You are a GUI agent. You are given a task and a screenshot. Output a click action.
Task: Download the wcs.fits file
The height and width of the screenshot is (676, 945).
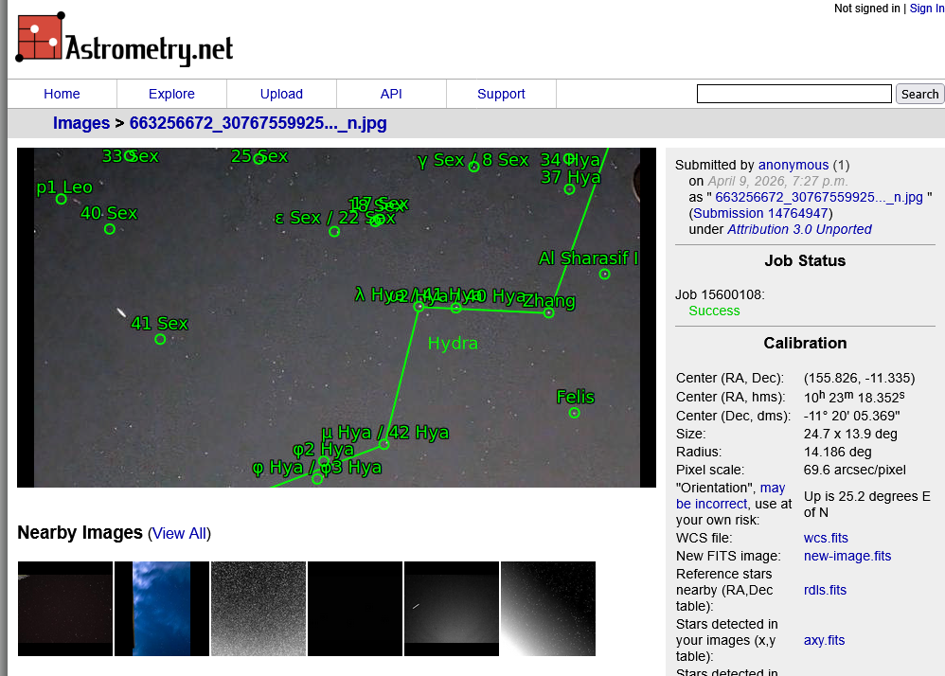(x=826, y=538)
